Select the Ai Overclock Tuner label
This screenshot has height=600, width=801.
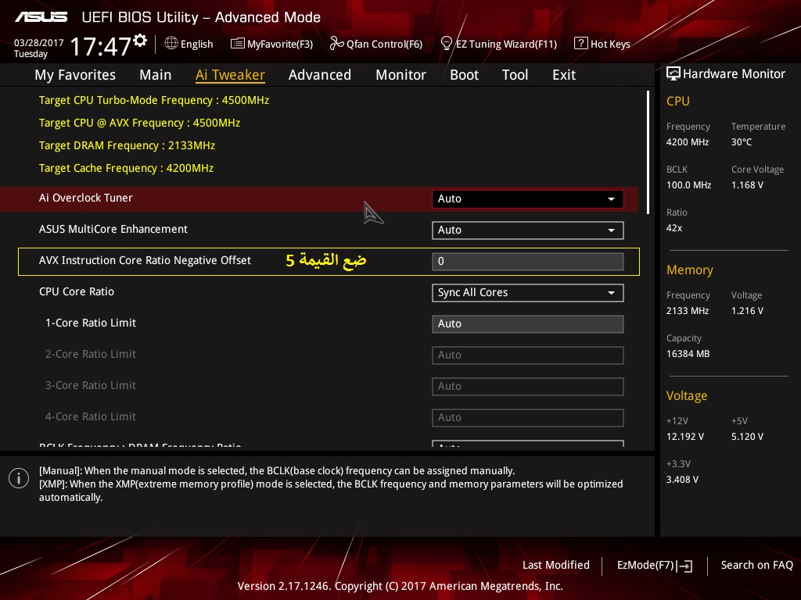pyautogui.click(x=86, y=198)
